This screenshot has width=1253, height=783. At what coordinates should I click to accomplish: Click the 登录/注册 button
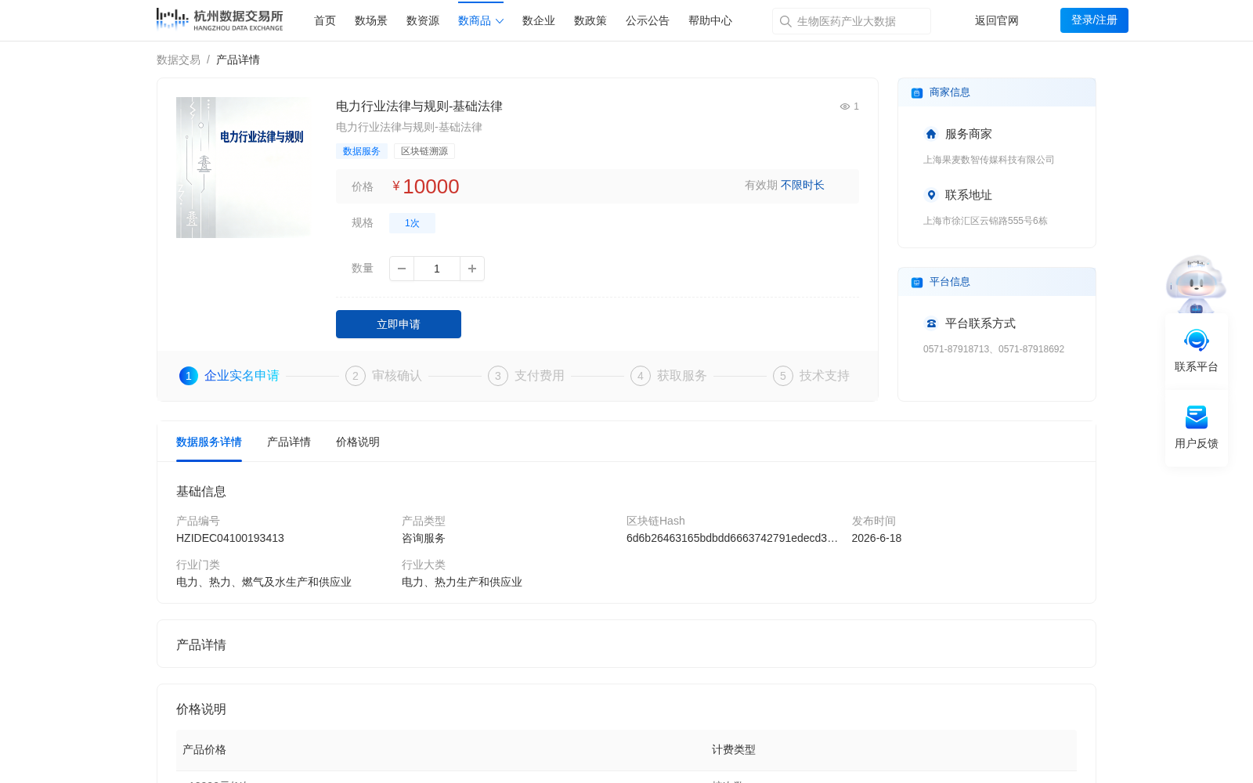pos(1094,20)
